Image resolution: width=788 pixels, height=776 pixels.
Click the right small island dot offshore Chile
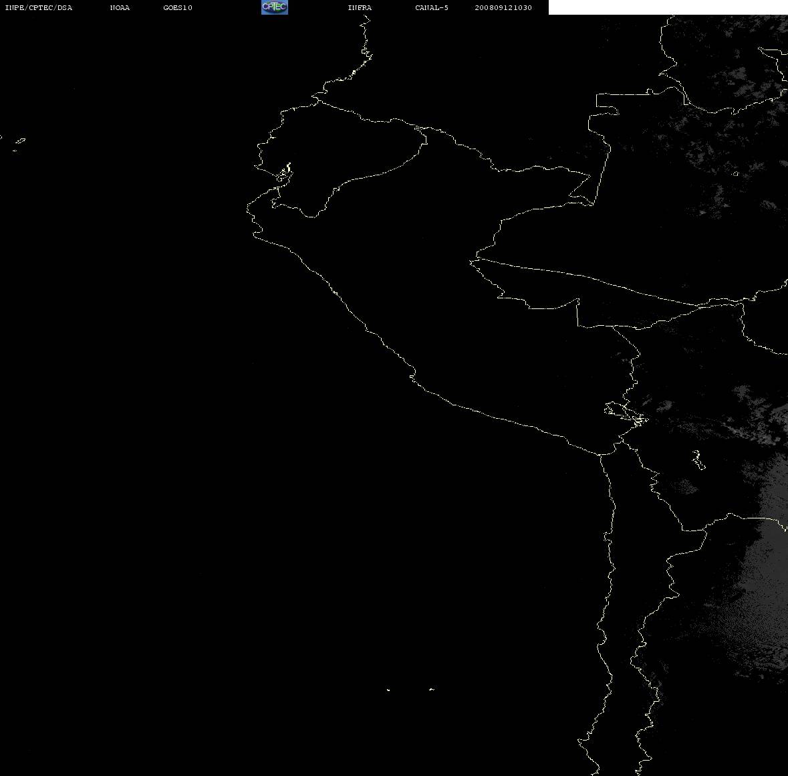432,689
